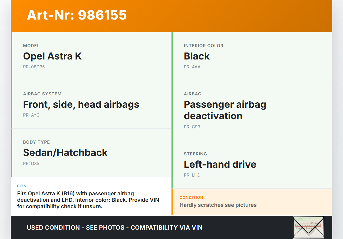Click the INTERIOR COLOR label

[x=203, y=46]
